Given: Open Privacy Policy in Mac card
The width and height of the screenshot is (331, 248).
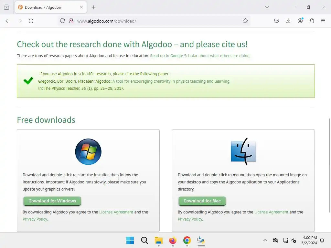Looking at the screenshot, I should coord(190,219).
